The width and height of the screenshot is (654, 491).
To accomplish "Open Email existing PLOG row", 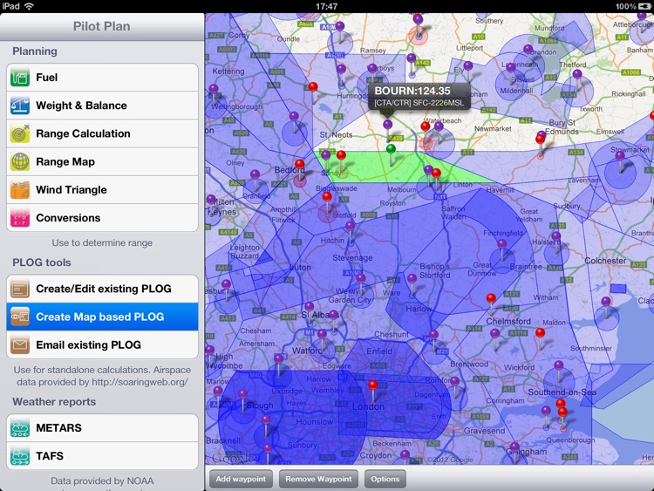I will 102,345.
